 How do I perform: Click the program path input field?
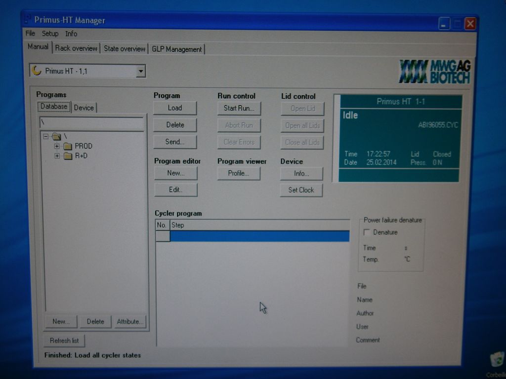click(x=91, y=123)
